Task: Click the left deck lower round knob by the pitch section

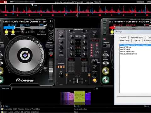Action: (51, 37)
